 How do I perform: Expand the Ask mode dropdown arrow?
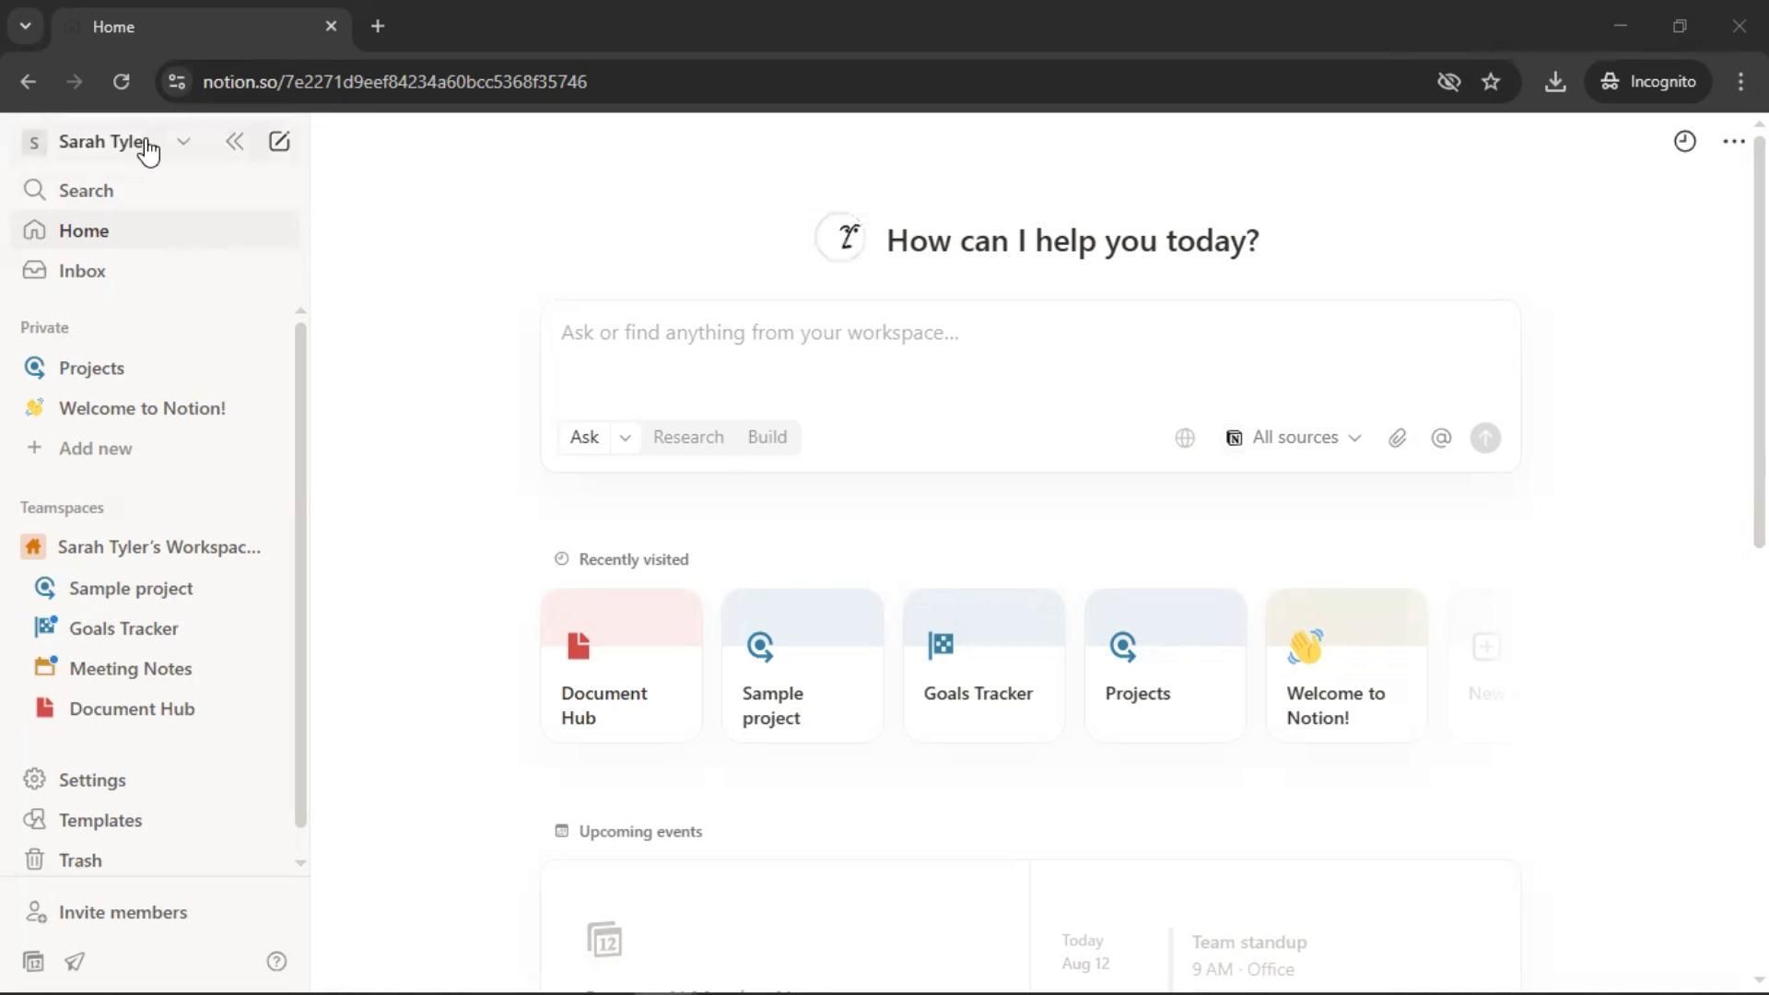[625, 439]
